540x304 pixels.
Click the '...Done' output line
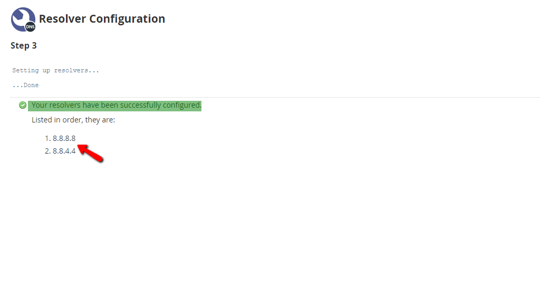[x=25, y=85]
